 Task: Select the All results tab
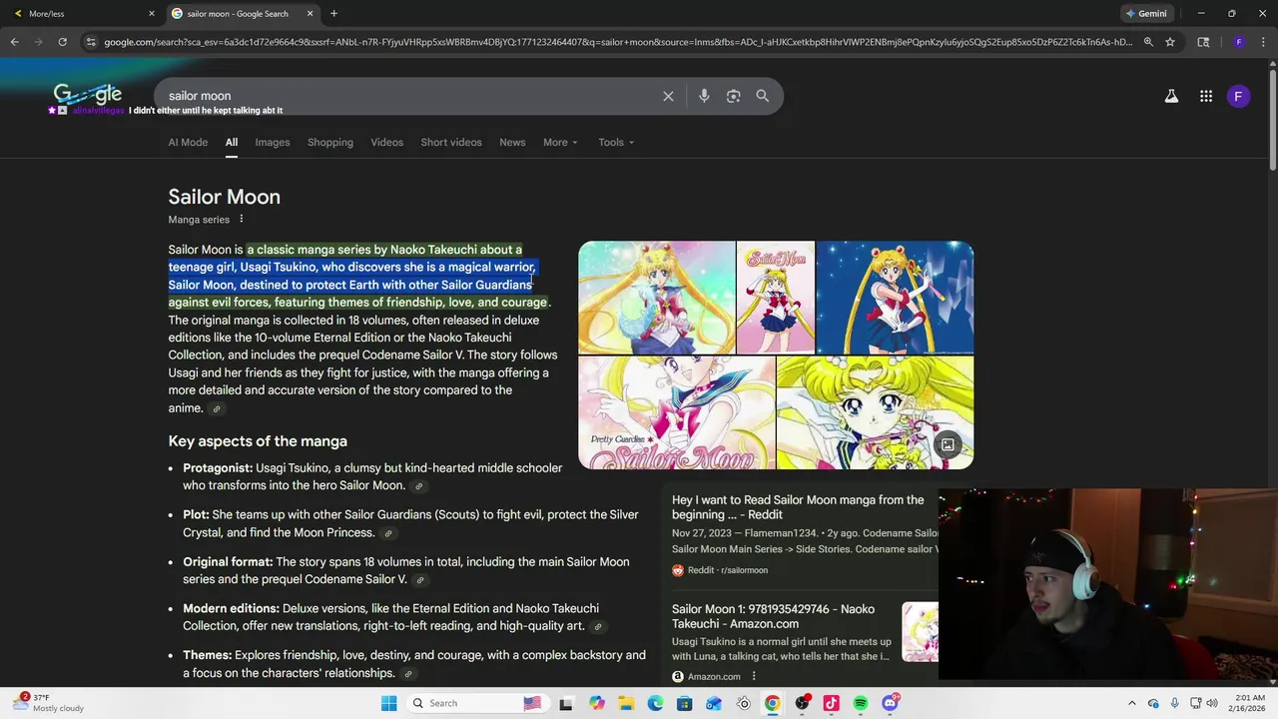[x=231, y=142]
